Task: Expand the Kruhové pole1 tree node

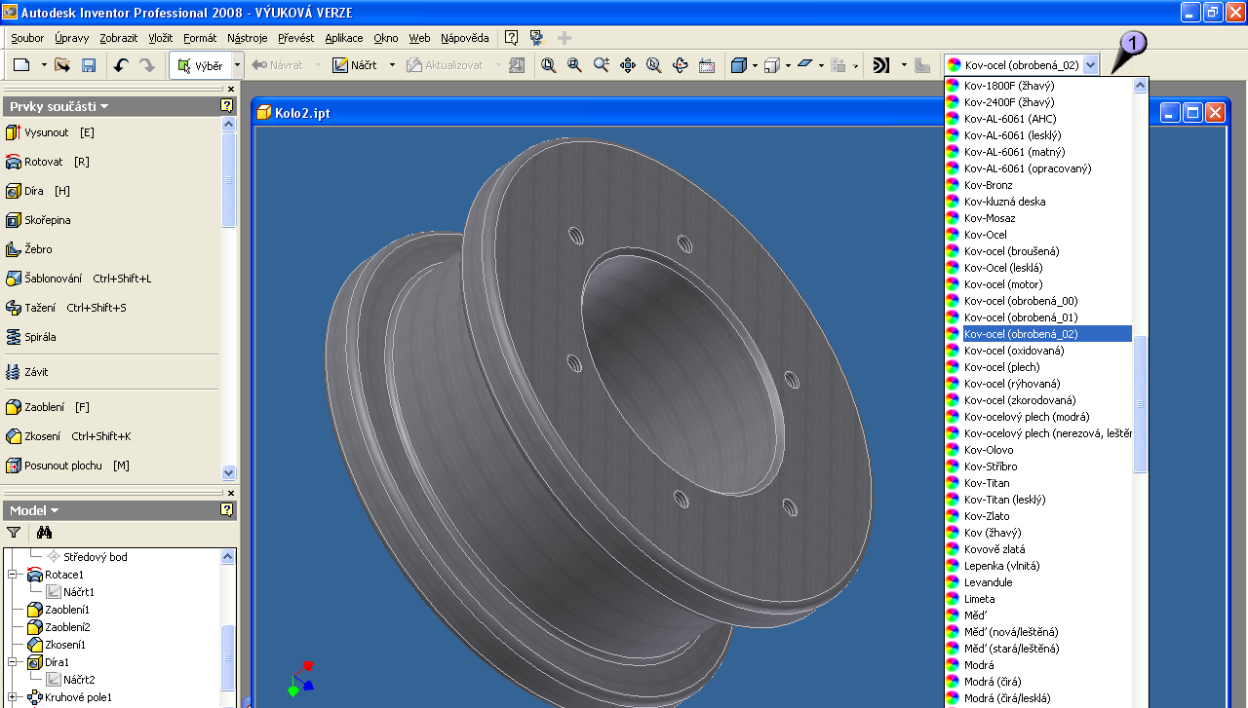Action: point(14,697)
